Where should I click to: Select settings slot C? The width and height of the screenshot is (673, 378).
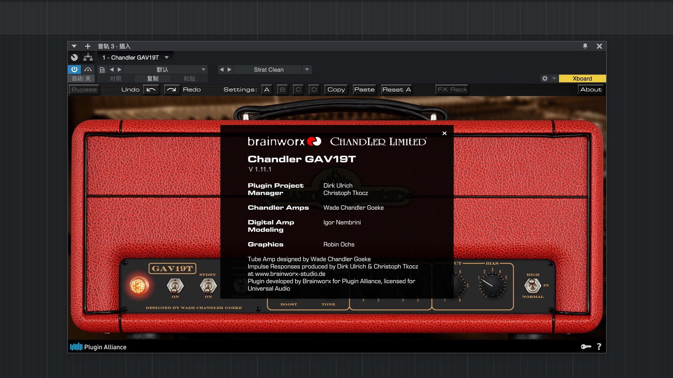[x=298, y=90]
